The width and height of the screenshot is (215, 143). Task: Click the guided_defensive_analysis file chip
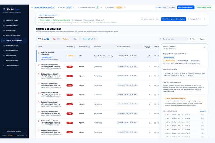click(x=44, y=7)
